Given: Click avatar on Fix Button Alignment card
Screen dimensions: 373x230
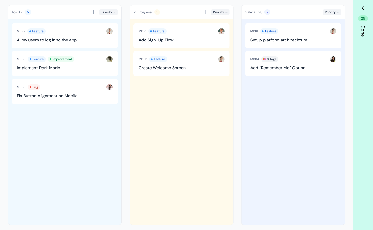Looking at the screenshot, I should click(x=110, y=87).
